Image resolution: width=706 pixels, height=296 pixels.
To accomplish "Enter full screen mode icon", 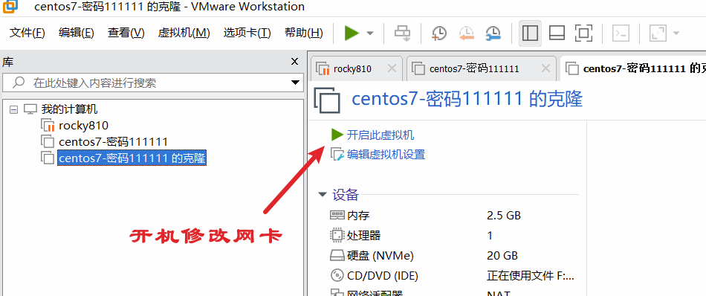I will point(584,33).
